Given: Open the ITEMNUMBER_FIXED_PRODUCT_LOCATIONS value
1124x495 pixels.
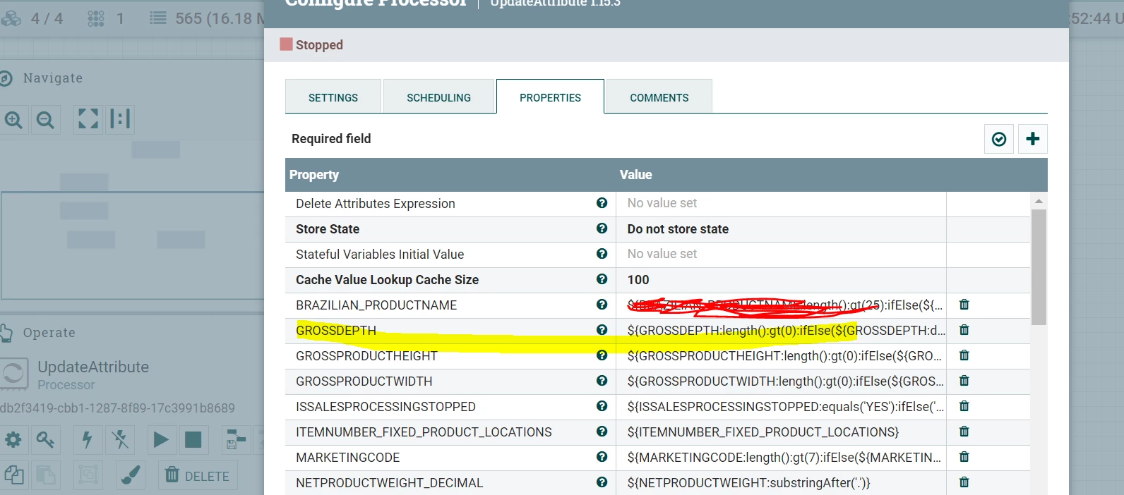Looking at the screenshot, I should (781, 432).
